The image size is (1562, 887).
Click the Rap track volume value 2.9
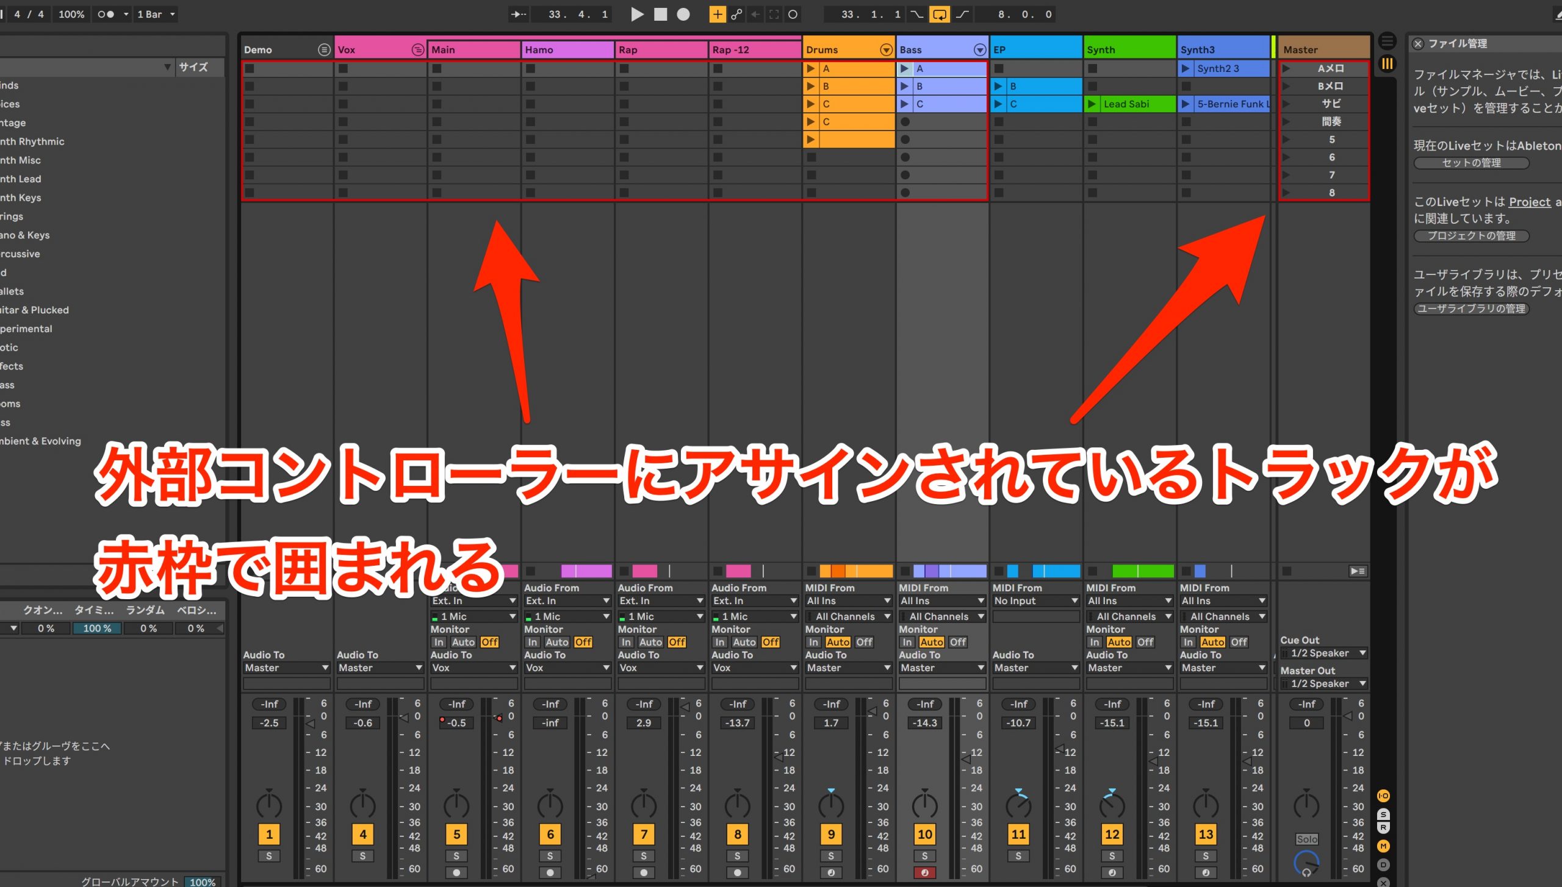click(644, 722)
